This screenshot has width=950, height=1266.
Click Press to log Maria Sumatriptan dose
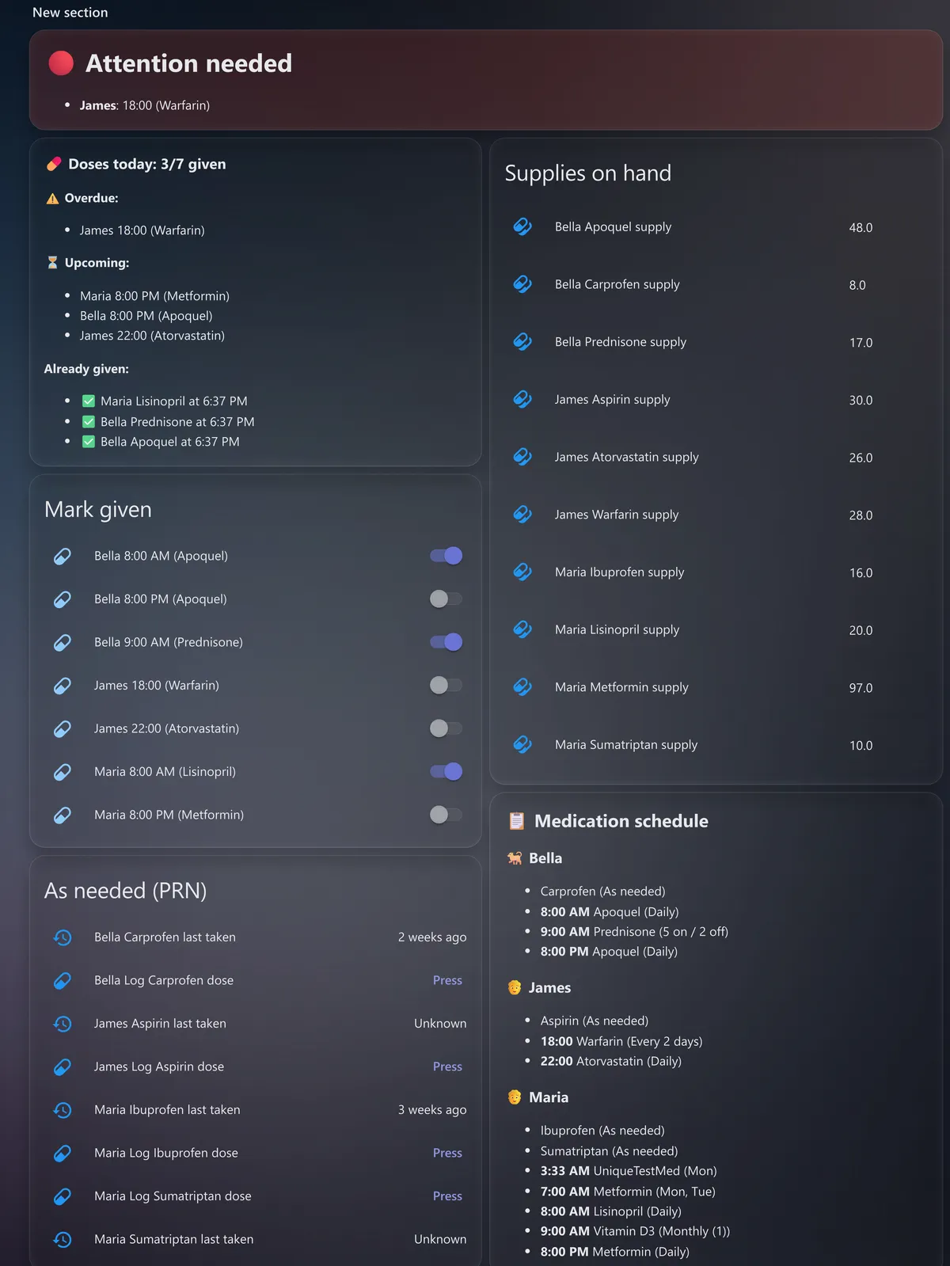tap(447, 1196)
